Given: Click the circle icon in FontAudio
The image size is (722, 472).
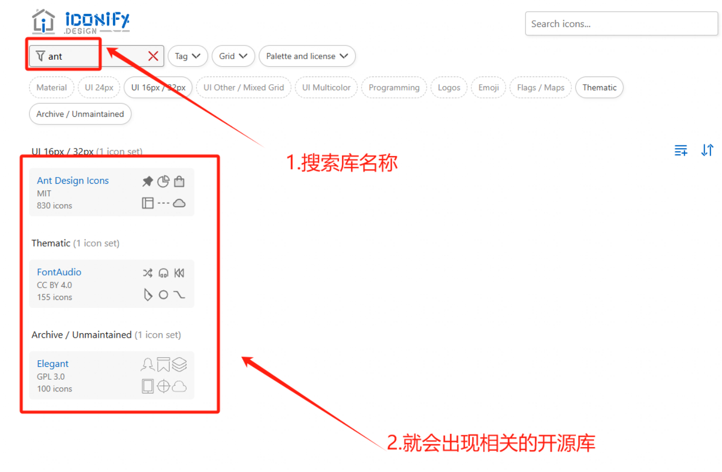Looking at the screenshot, I should point(163,295).
